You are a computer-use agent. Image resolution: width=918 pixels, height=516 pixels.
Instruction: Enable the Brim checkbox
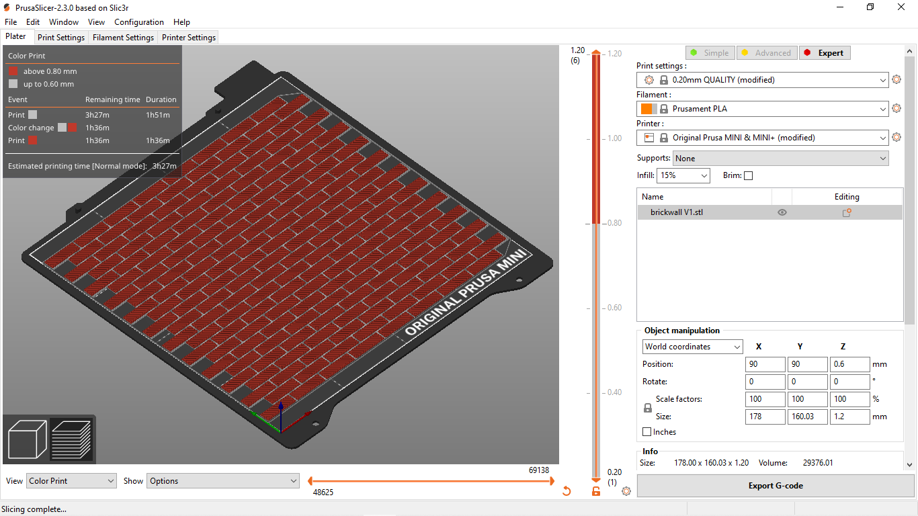pos(749,175)
